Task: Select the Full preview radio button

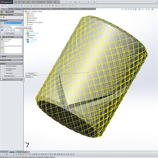Action: coord(5,73)
